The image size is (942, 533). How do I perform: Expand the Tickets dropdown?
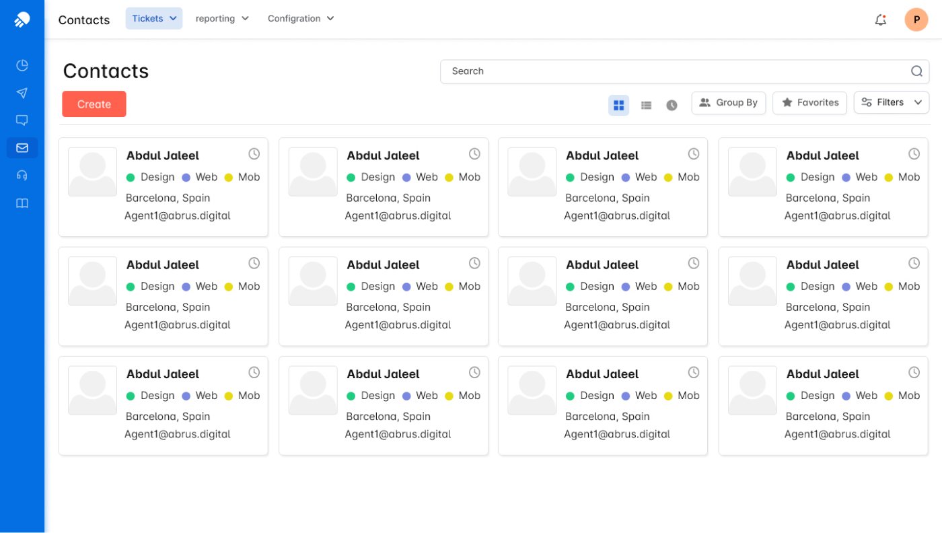tap(154, 19)
